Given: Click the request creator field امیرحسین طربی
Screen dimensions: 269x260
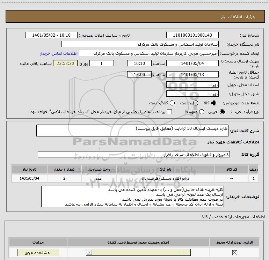Looking at the screenshot, I should [x=149, y=53].
